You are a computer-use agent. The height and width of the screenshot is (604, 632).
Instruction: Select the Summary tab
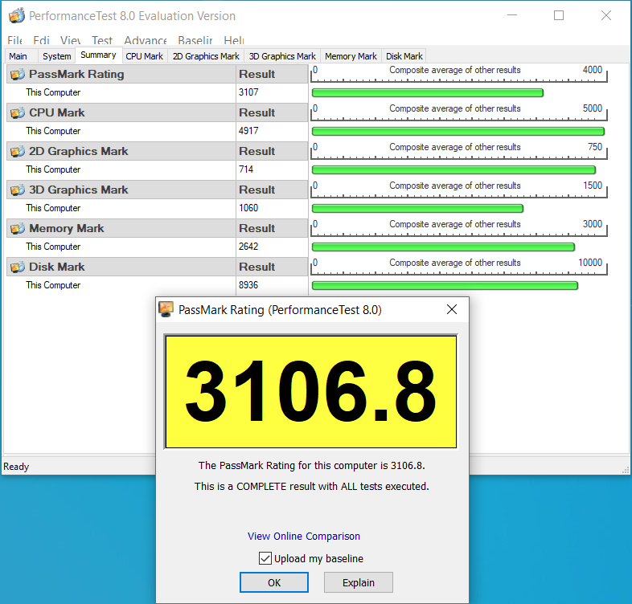click(98, 55)
